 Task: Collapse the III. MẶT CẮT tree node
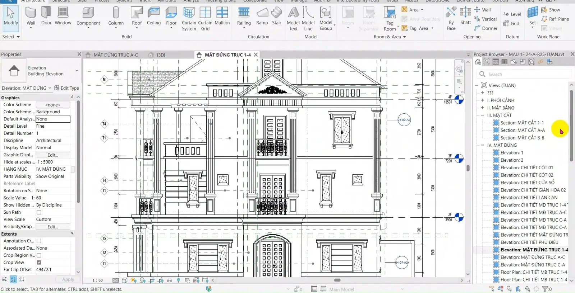(x=483, y=115)
